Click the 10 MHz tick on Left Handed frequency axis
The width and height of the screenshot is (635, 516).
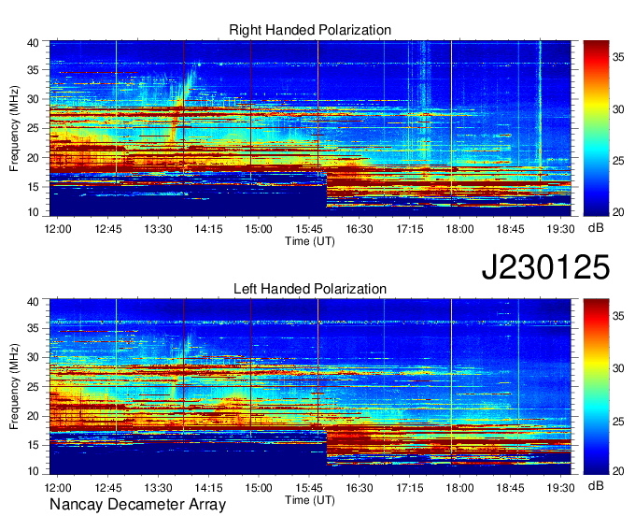33,470
